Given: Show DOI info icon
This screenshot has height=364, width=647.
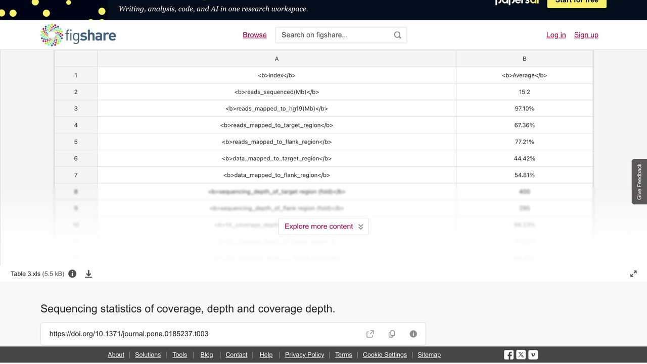Looking at the screenshot, I should tap(413, 334).
